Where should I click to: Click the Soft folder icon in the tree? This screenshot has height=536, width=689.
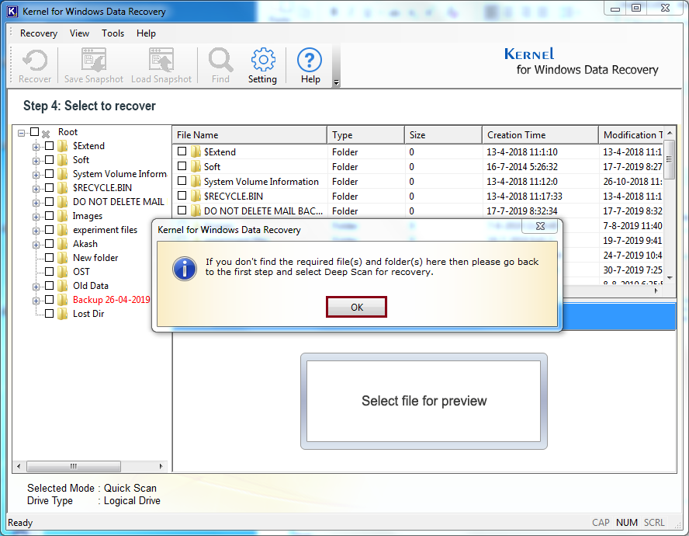point(63,160)
